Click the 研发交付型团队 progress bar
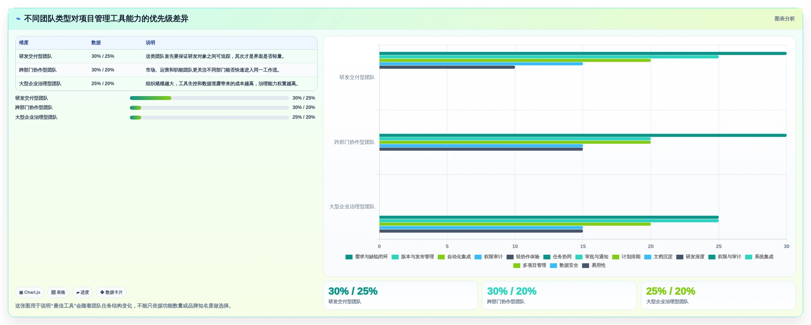The image size is (811, 325). 209,98
